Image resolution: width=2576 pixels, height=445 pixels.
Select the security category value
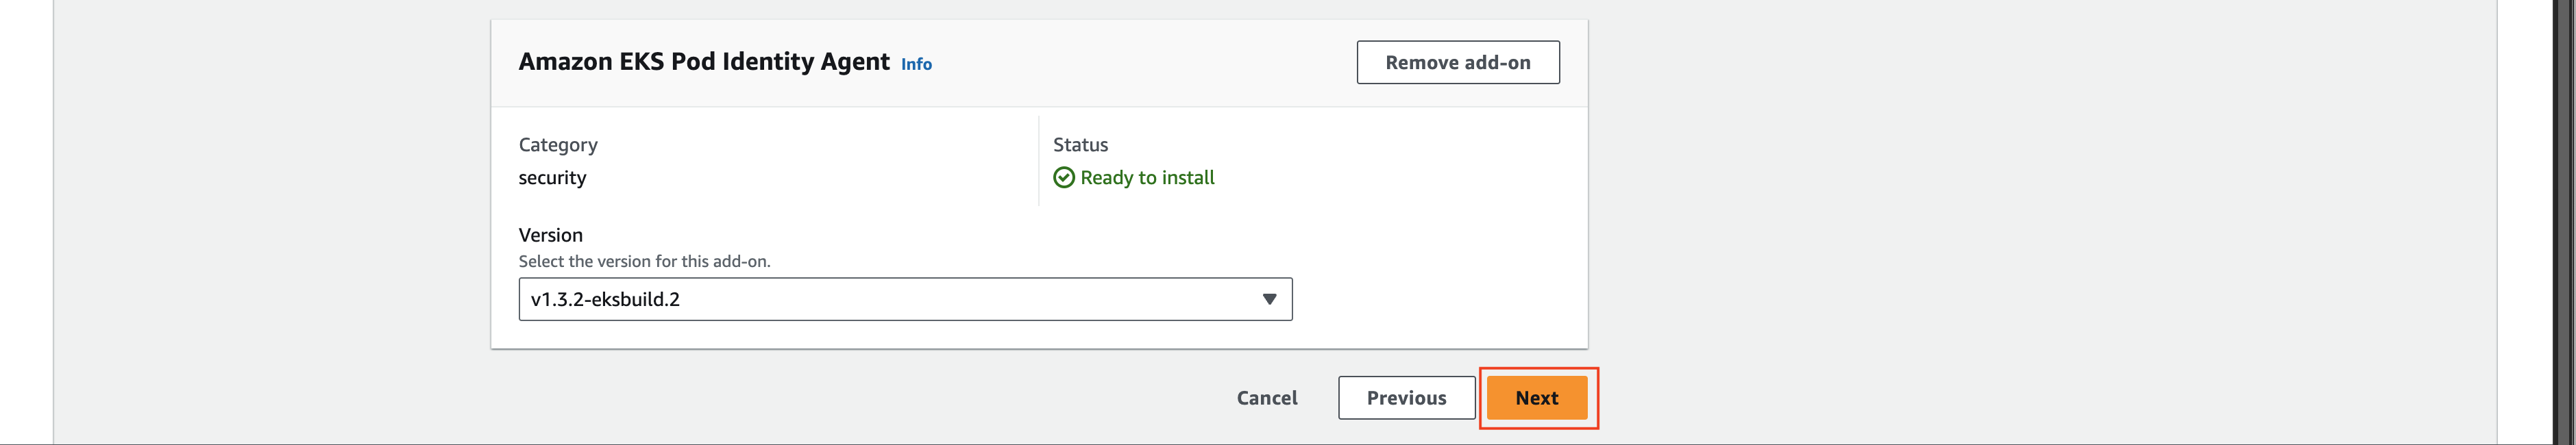(552, 178)
